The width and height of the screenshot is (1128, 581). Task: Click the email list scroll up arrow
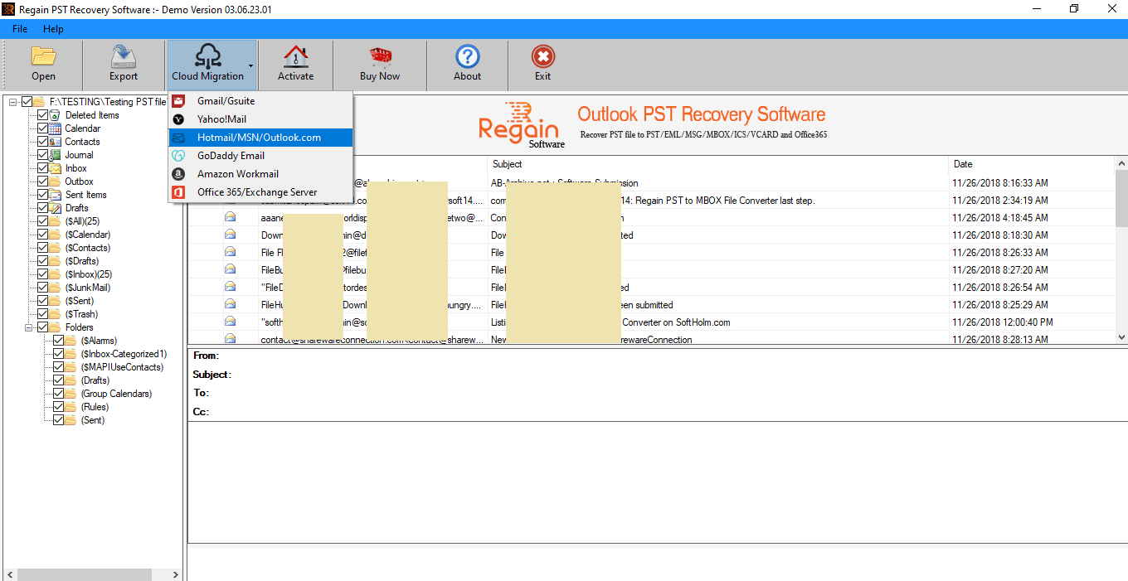click(1121, 164)
